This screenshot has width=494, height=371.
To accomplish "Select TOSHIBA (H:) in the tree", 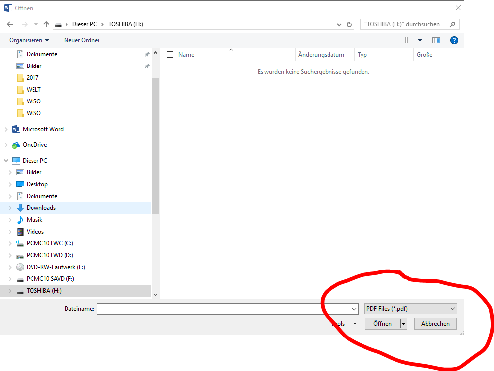I will coord(44,291).
